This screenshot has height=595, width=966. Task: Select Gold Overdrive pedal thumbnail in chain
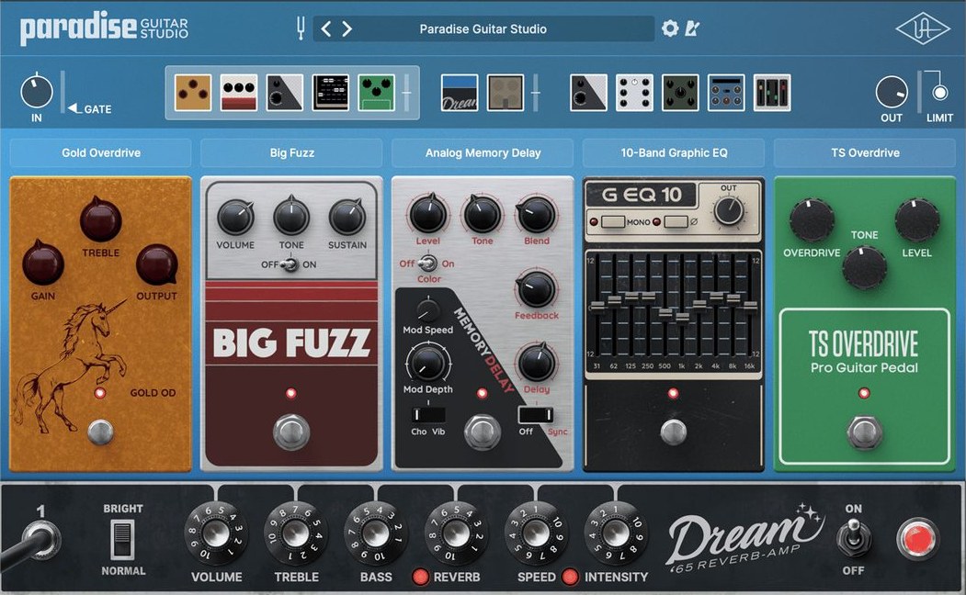tap(193, 93)
